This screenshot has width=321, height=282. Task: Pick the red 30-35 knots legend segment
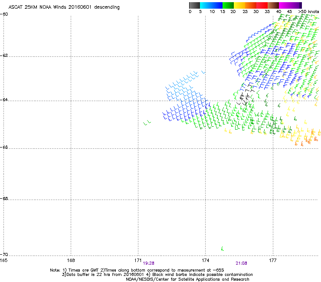tap(262, 5)
